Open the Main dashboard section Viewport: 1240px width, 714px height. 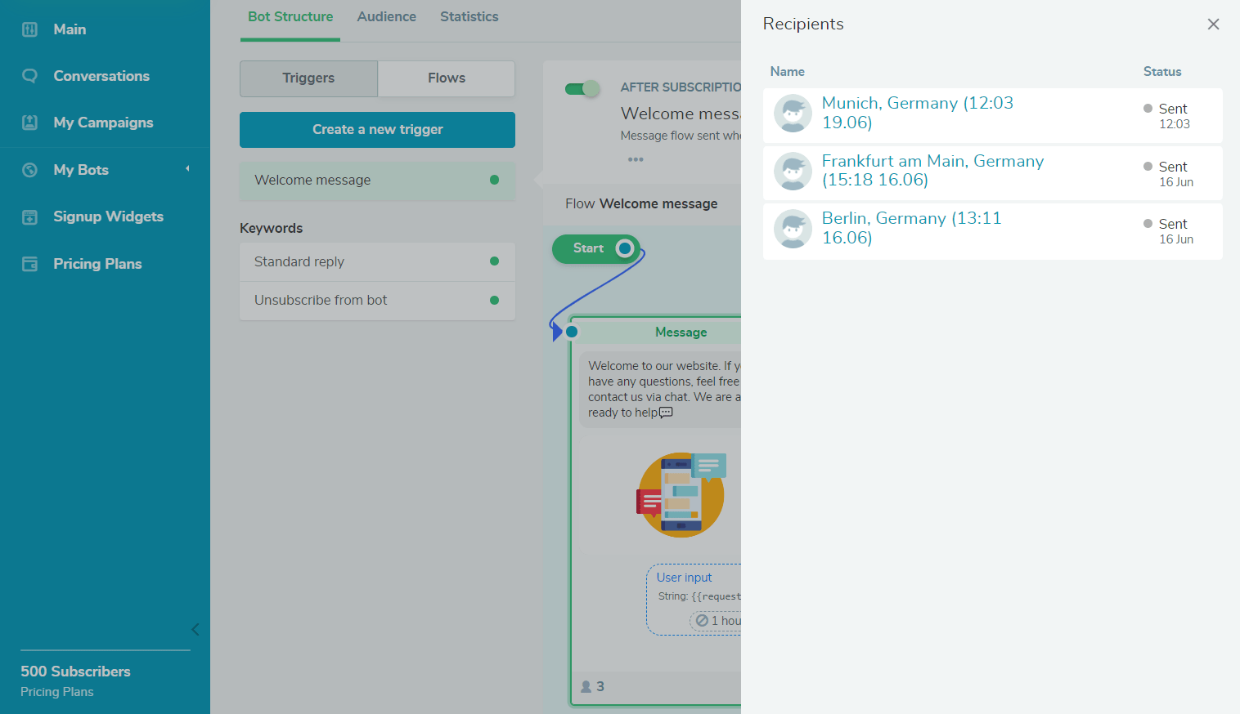click(70, 29)
